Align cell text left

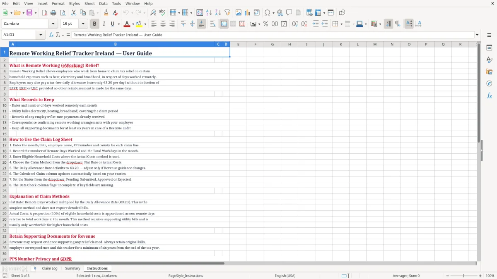(154, 24)
